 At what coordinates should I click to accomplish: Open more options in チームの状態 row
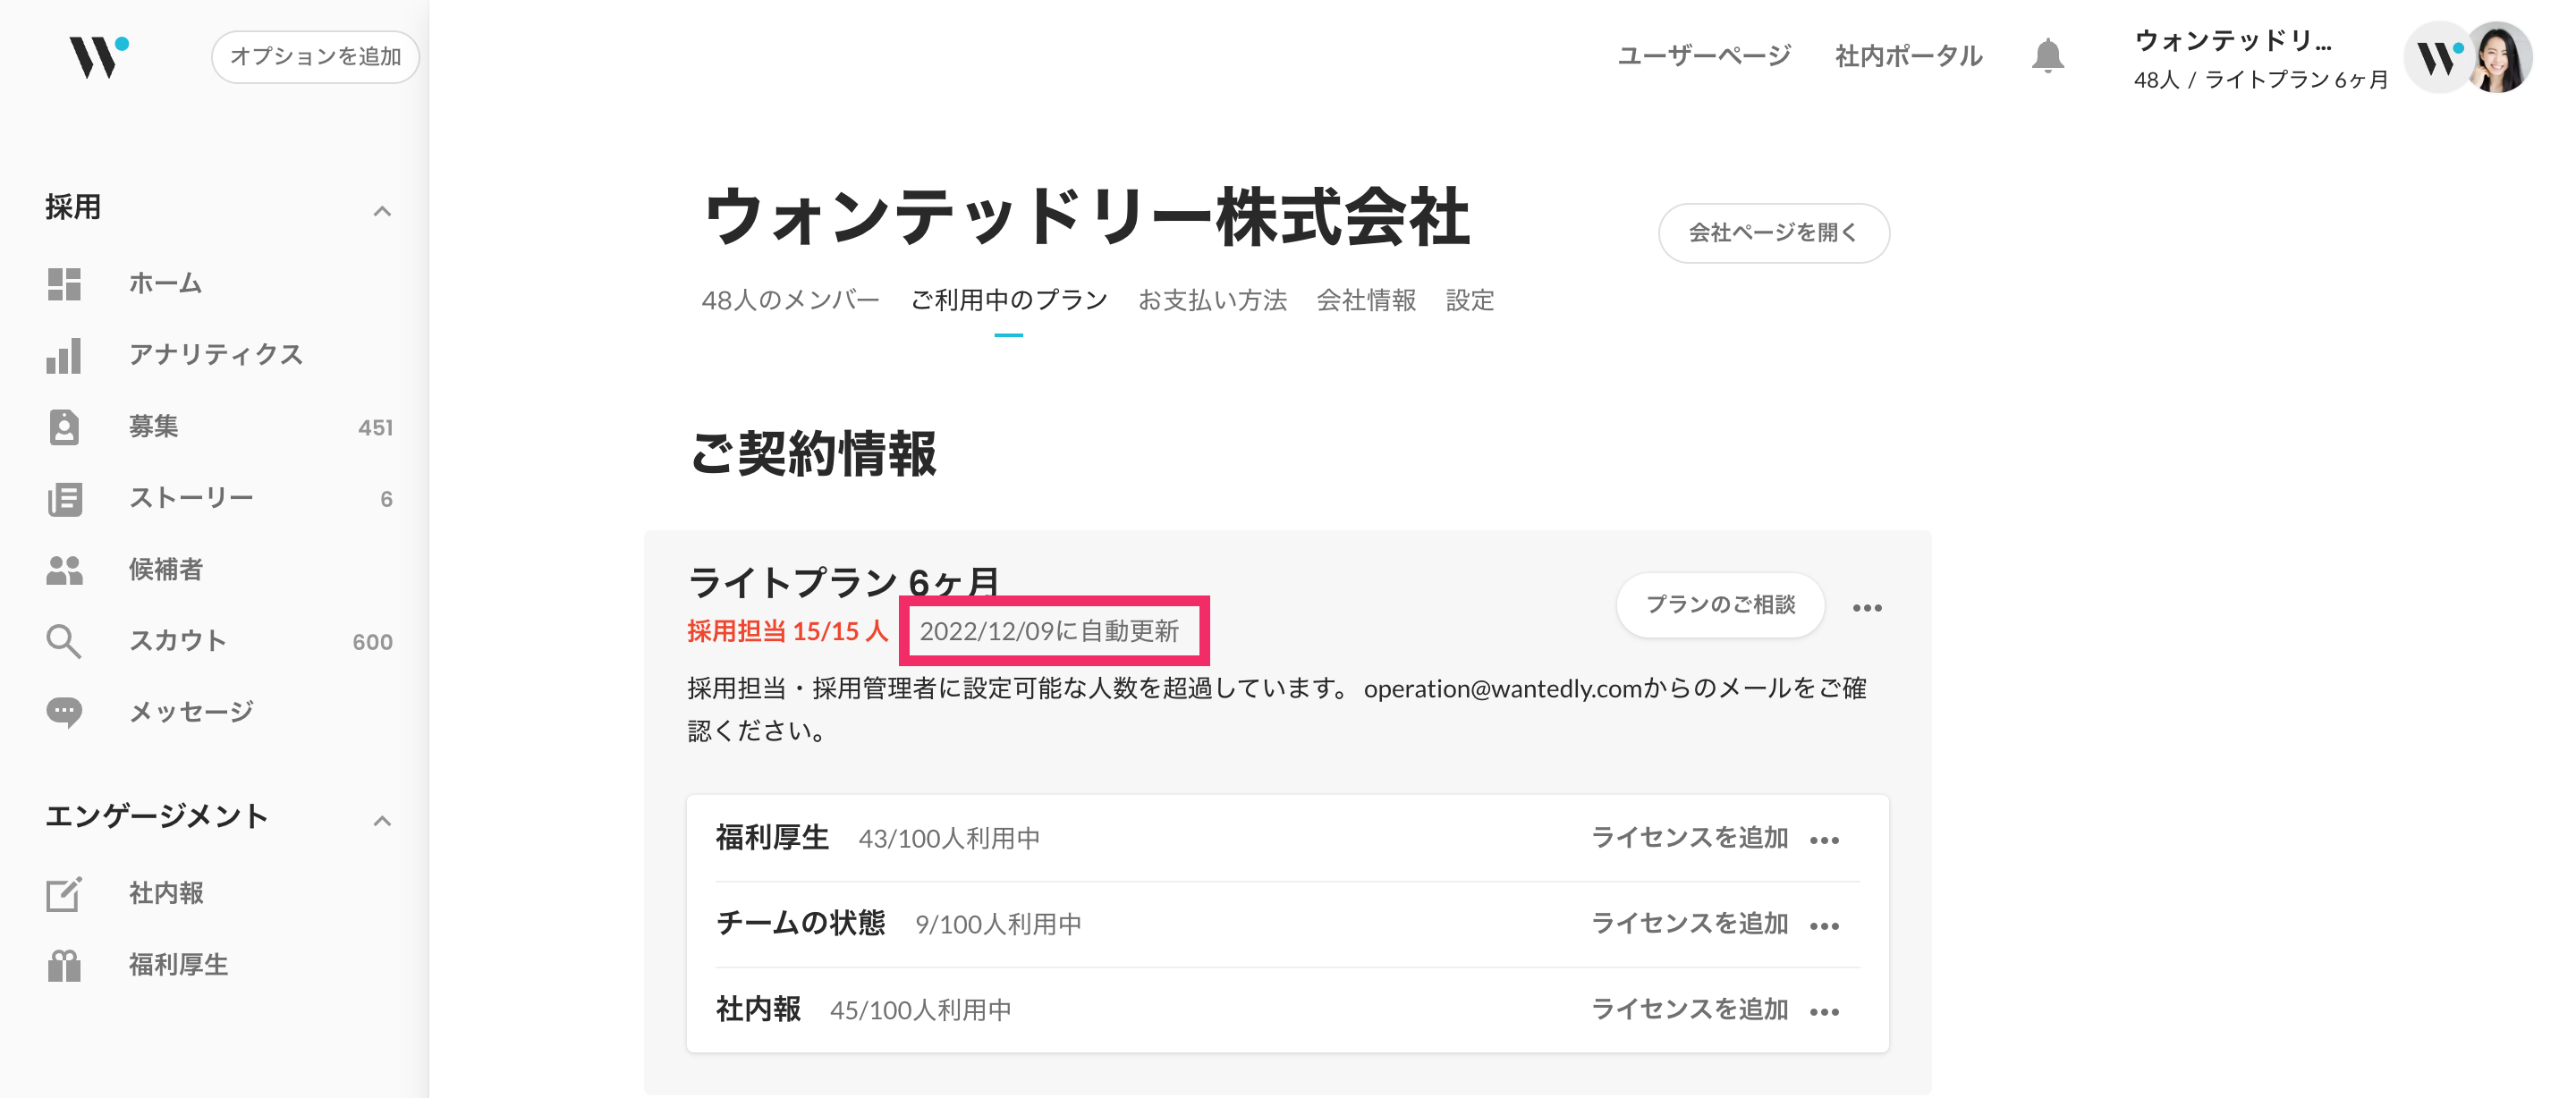point(1824,926)
